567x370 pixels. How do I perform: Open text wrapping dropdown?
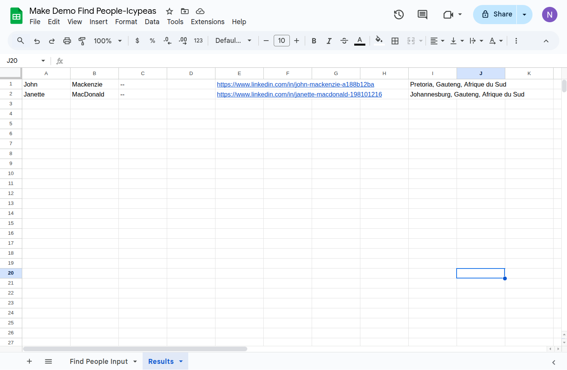477,41
